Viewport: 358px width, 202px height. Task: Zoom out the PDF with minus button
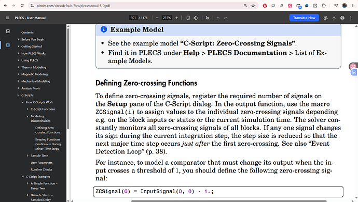[157, 18]
